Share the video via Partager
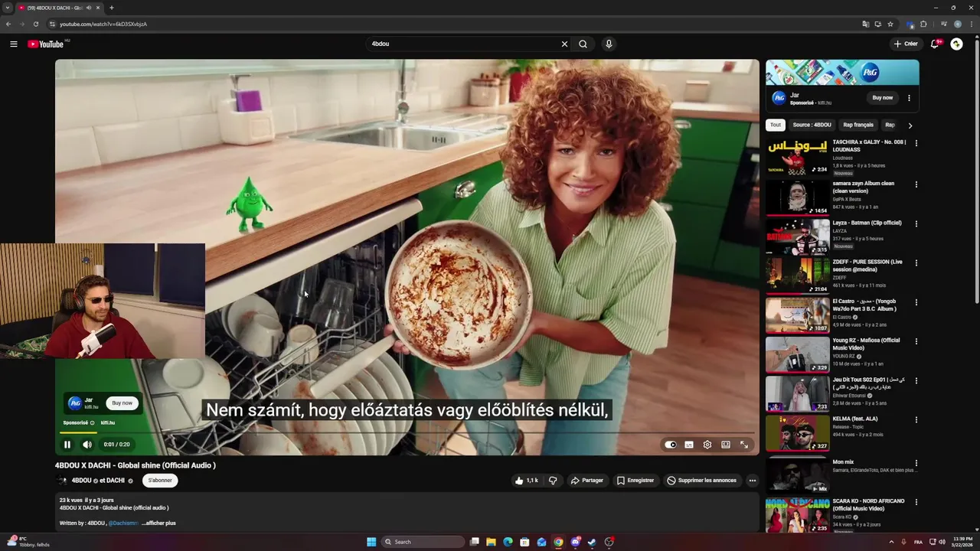The width and height of the screenshot is (980, 551). coord(587,481)
